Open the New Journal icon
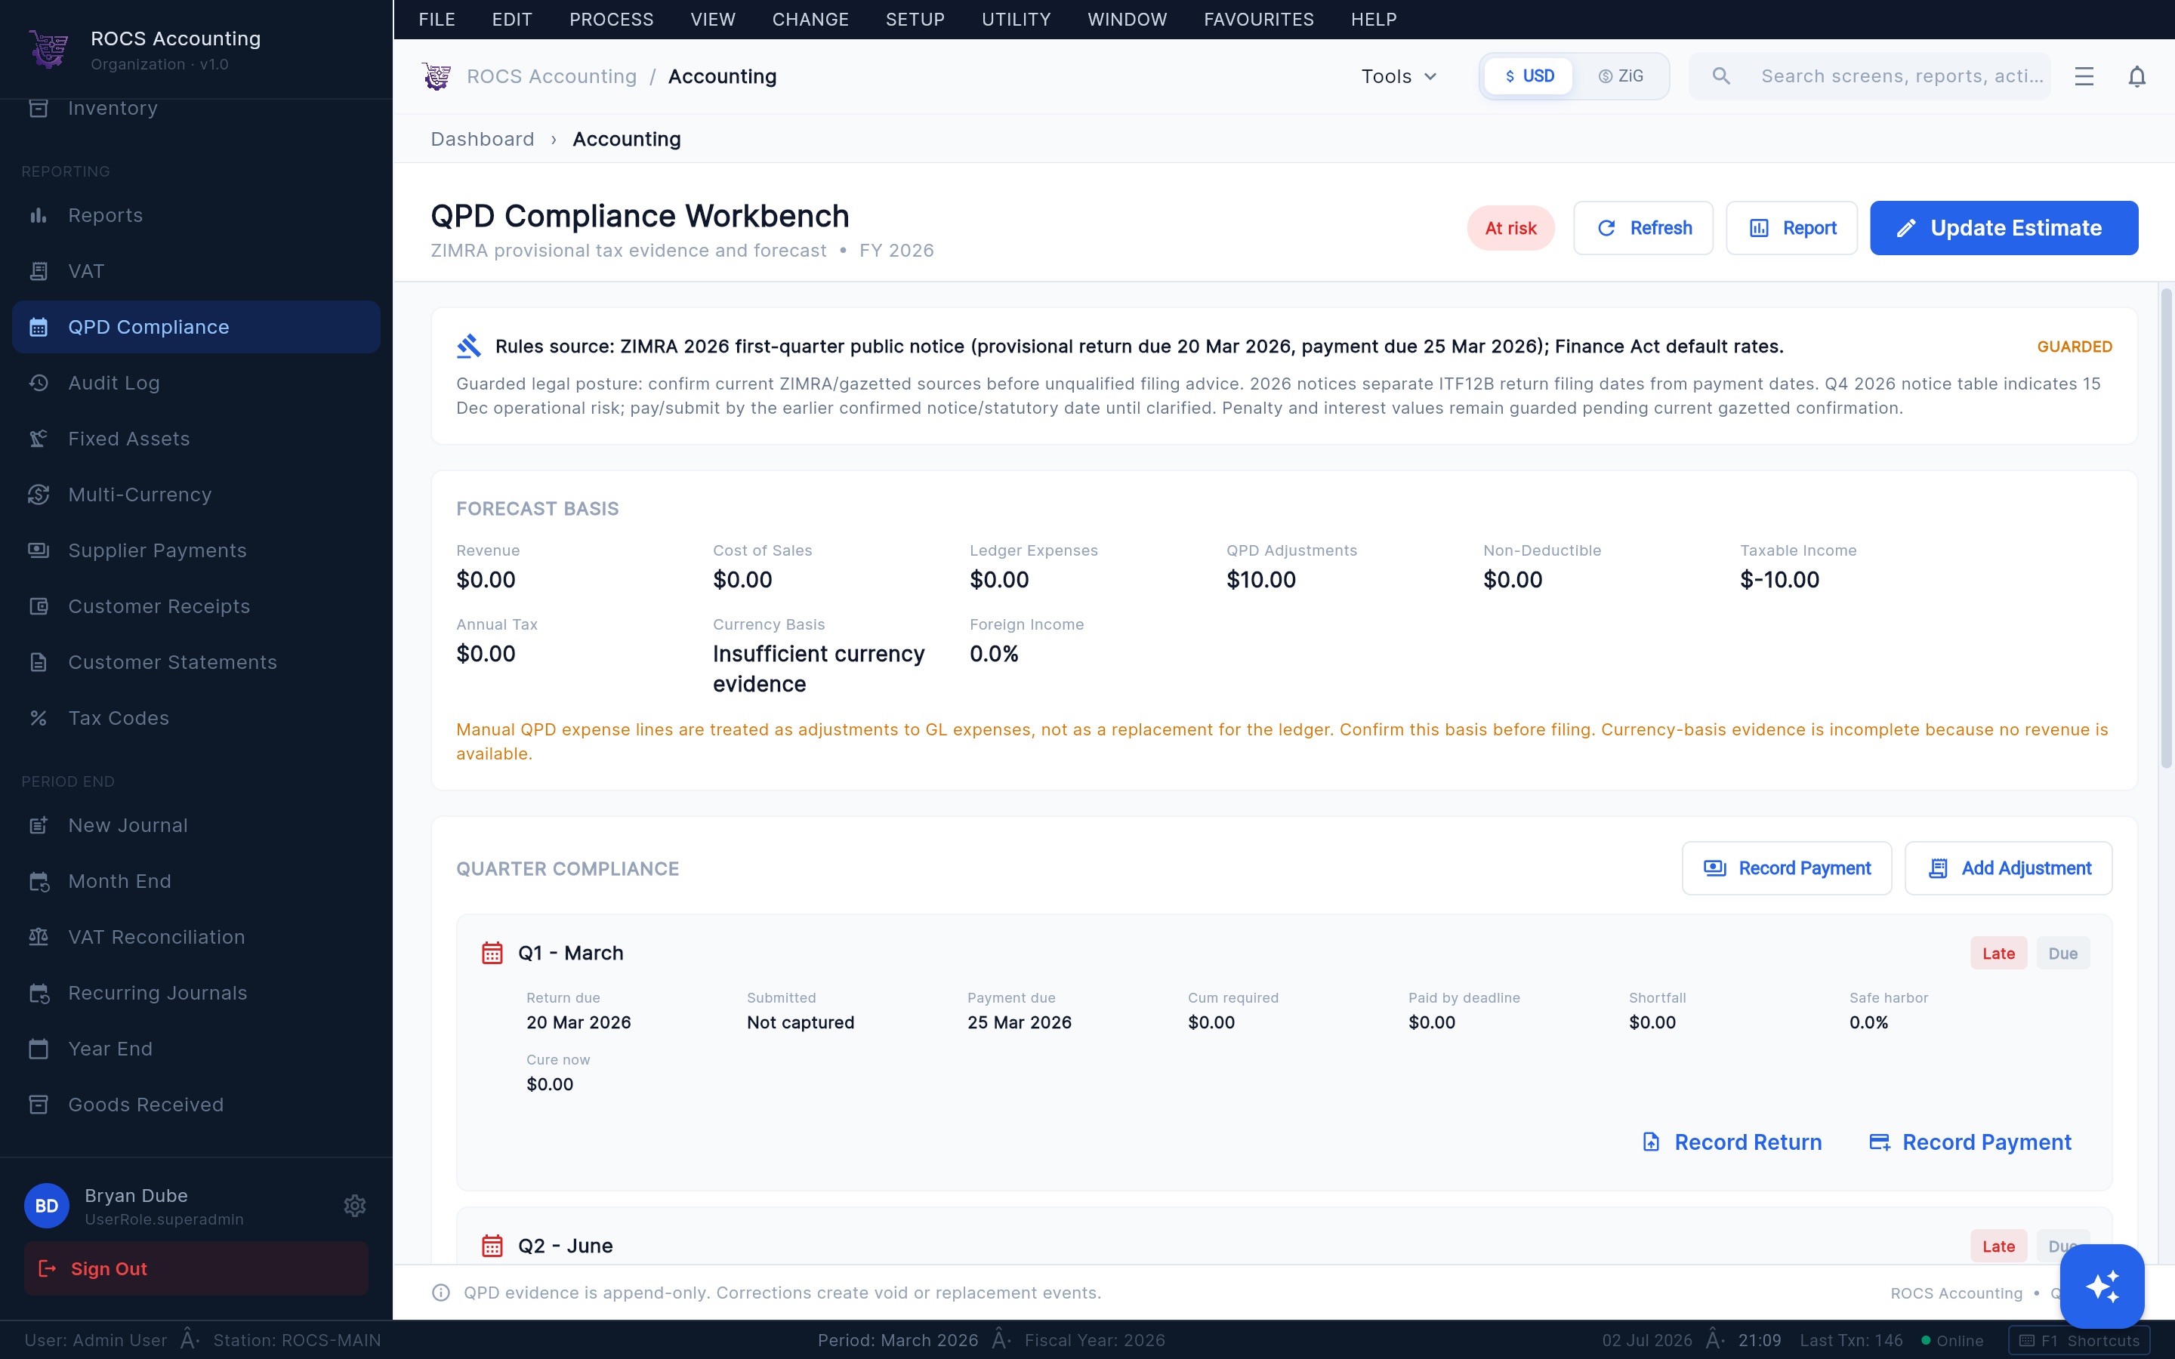Viewport: 2175px width, 1359px height. click(39, 825)
